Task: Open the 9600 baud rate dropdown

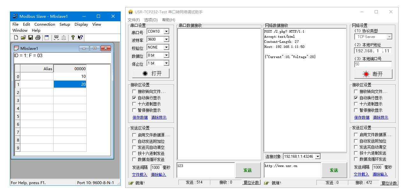Action: point(166,39)
